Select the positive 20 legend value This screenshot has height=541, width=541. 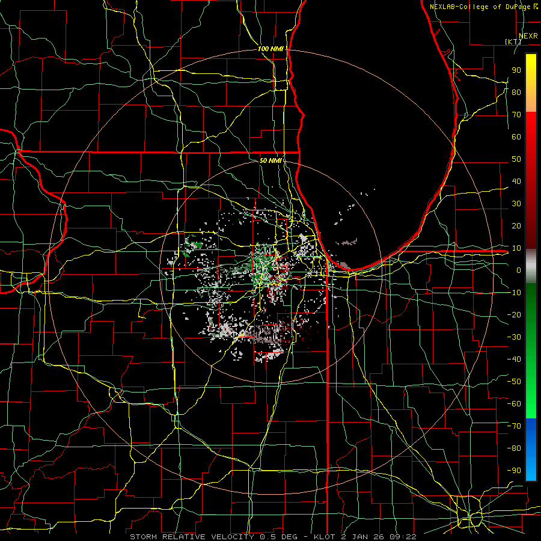516,226
